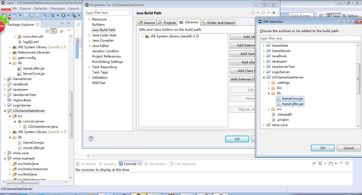Click the Back arrow in Properties dialog

[x=253, y=13]
